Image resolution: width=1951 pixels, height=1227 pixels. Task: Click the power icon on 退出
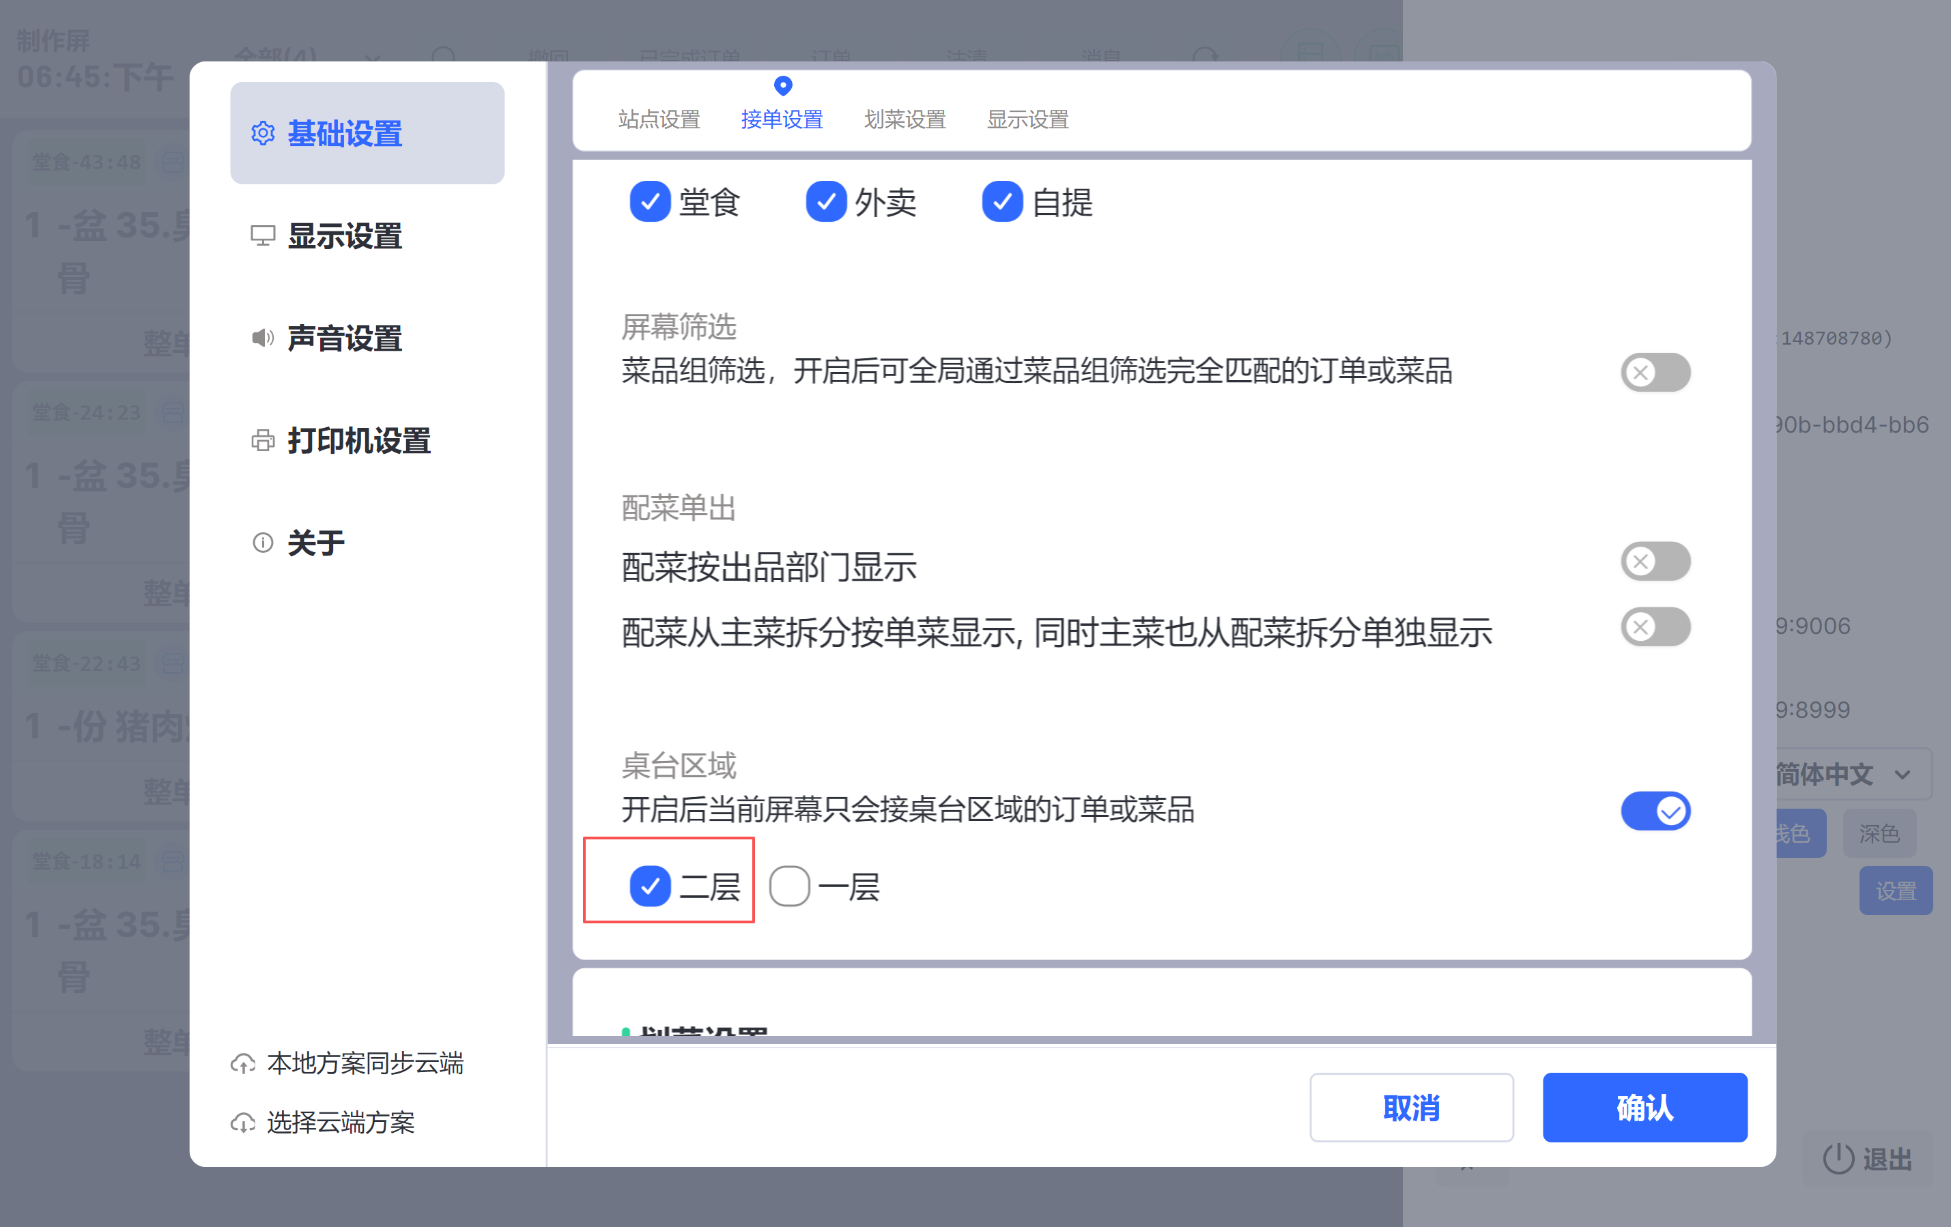[1838, 1159]
